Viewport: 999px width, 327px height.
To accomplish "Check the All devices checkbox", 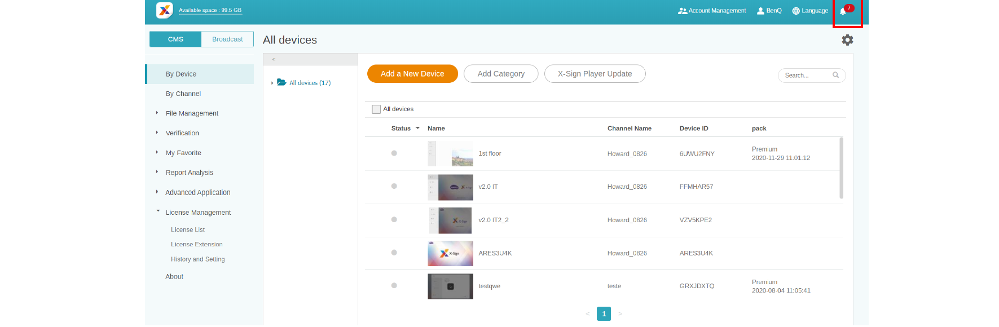I will tap(376, 109).
